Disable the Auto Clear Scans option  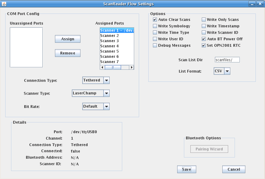[155, 19]
